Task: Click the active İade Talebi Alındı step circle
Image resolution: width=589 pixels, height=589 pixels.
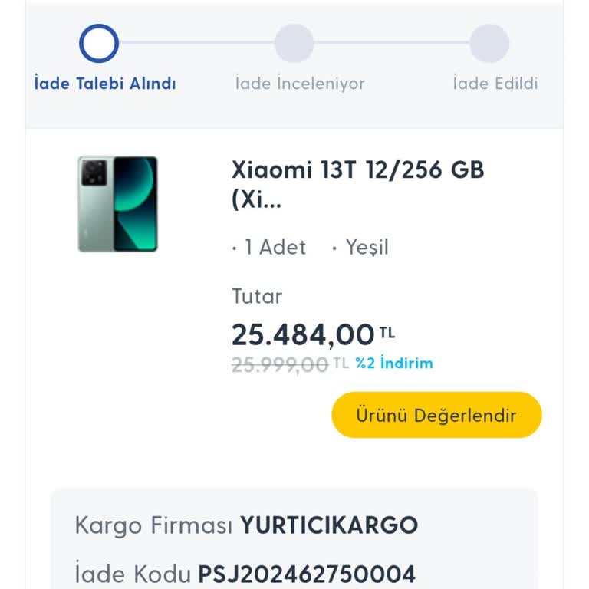Action: 99,43
